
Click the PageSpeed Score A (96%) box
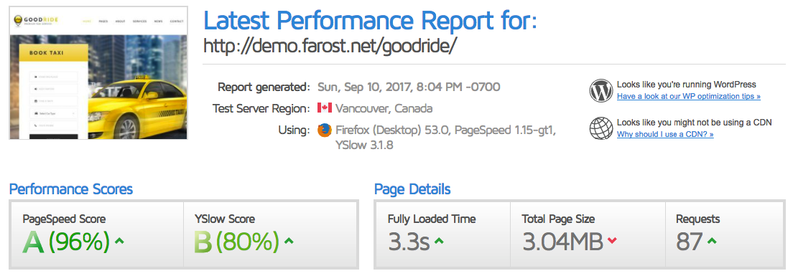tap(98, 234)
